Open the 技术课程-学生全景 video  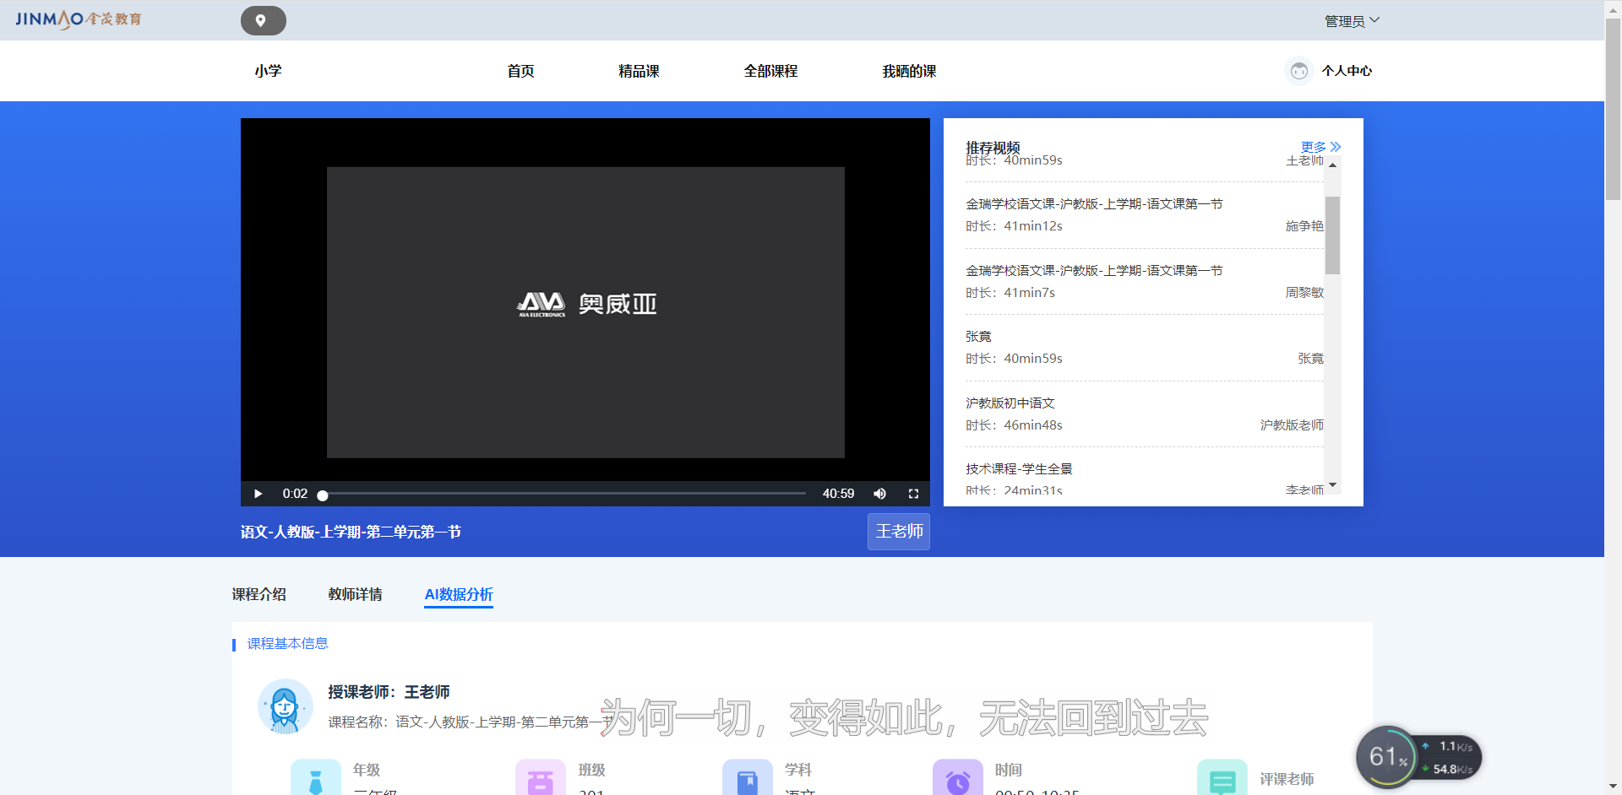(1144, 479)
